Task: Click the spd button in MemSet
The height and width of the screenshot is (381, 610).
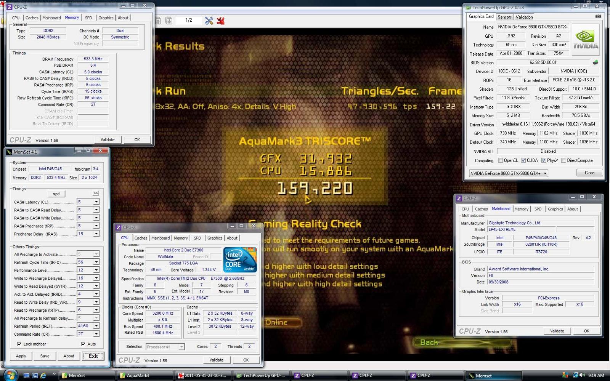Action: click(56, 194)
